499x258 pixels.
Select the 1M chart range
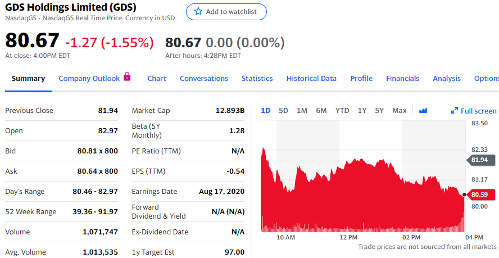(x=302, y=111)
